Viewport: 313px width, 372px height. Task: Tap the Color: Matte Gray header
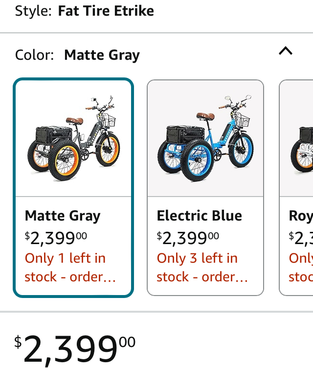coord(77,55)
